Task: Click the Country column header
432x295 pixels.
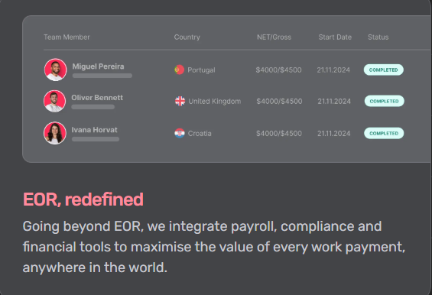Action: coord(187,37)
